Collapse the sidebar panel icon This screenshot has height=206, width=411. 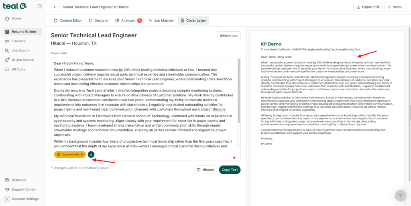40,6
